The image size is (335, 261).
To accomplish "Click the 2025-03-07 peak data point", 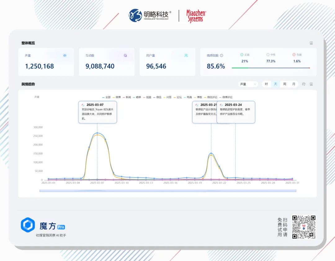I will pyautogui.click(x=97, y=133).
